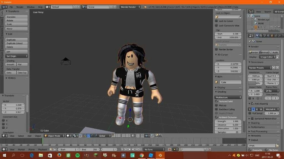
Task: Open the Marker menu in timeline
Action: click(21, 149)
